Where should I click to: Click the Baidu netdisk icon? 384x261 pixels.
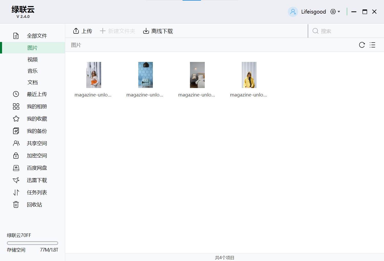tap(16, 168)
